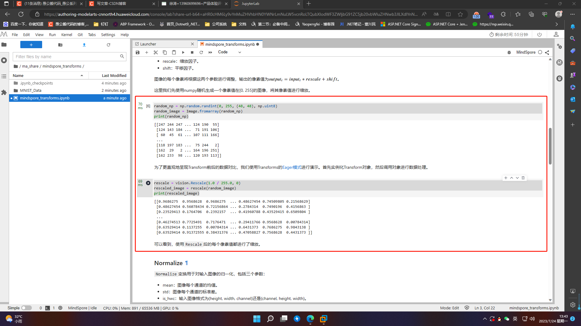This screenshot has width=581, height=326.
Task: Click the power shutdown icon in header
Action: (539, 34)
